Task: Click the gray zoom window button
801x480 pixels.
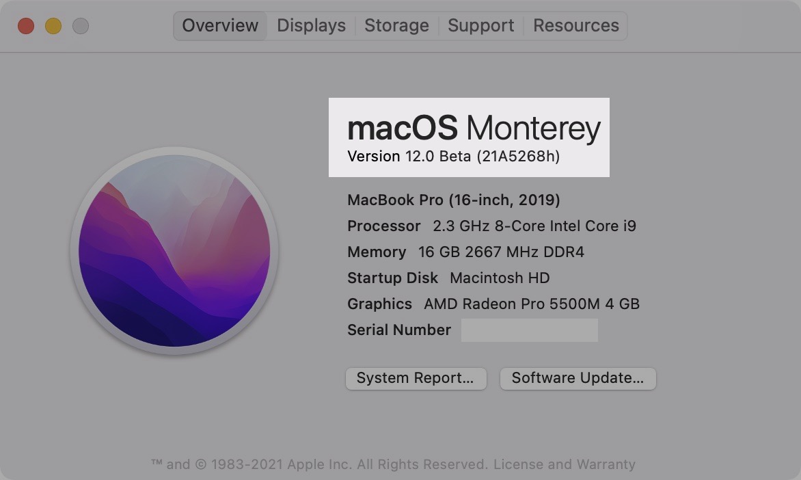Action: pos(81,27)
